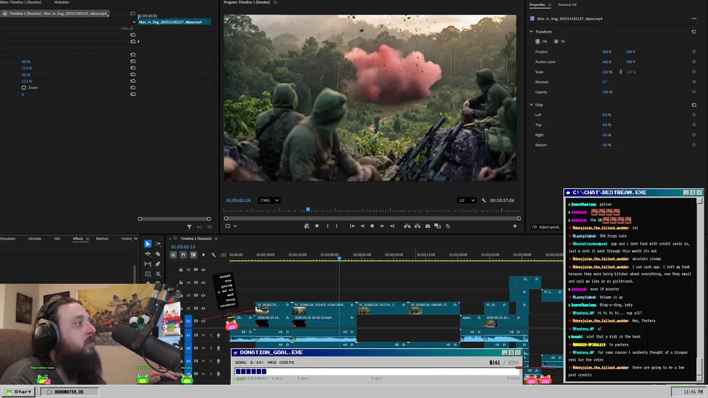This screenshot has width=708, height=398.
Task: Mark In point in Program monitor
Action: pos(327,226)
